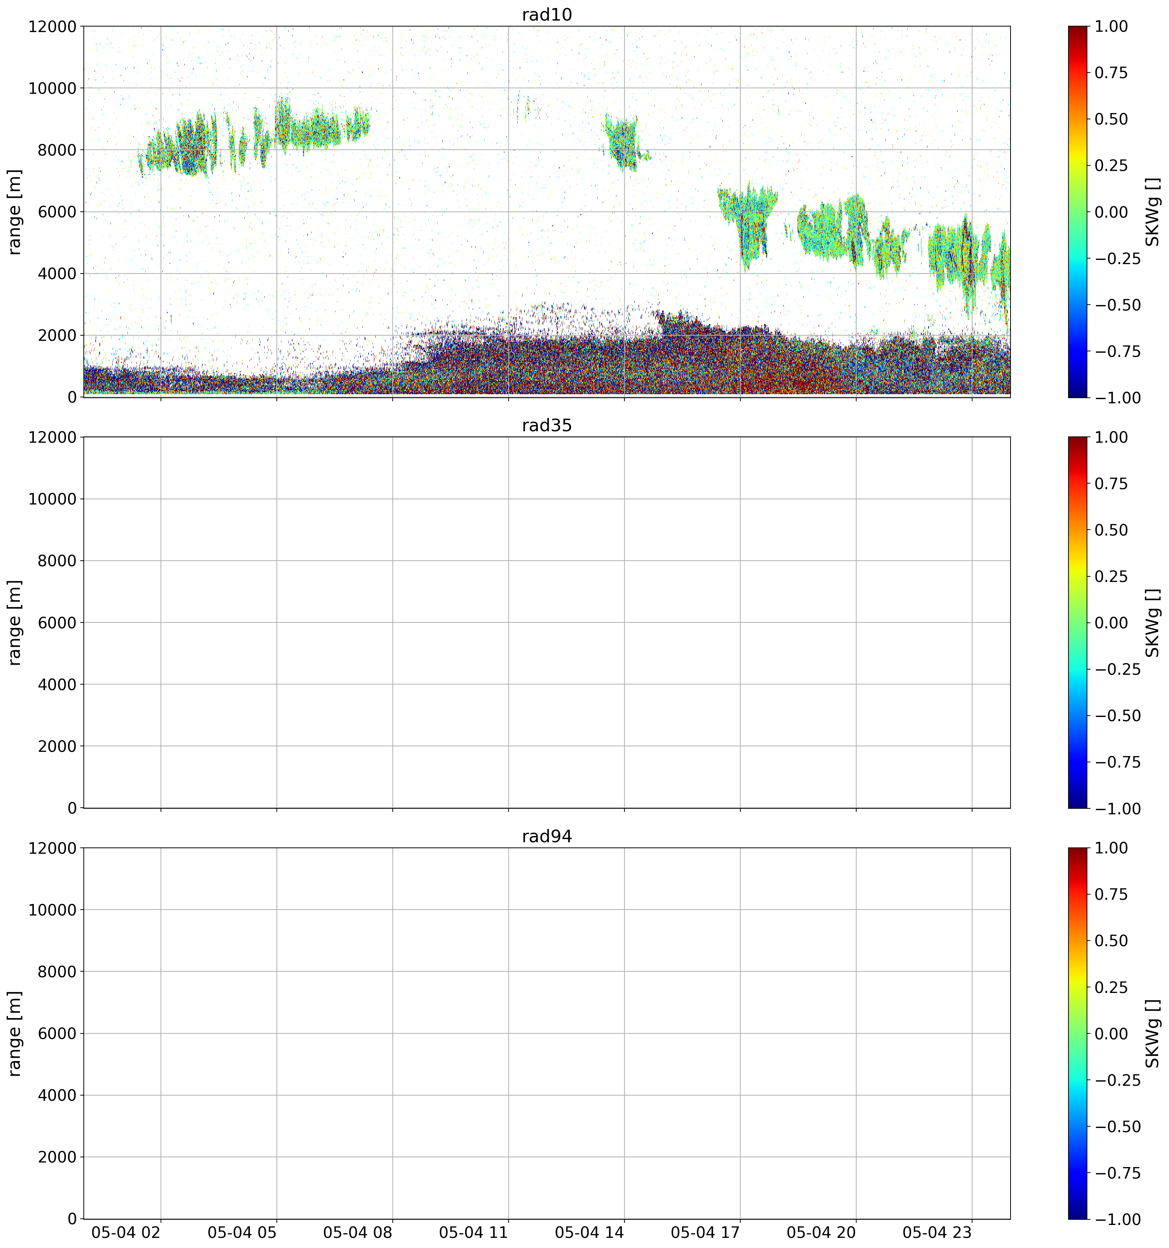Click the "−1.00" tick on rad35 colorbar
Screen dimensions: 1169x1248
pyautogui.click(x=1117, y=808)
